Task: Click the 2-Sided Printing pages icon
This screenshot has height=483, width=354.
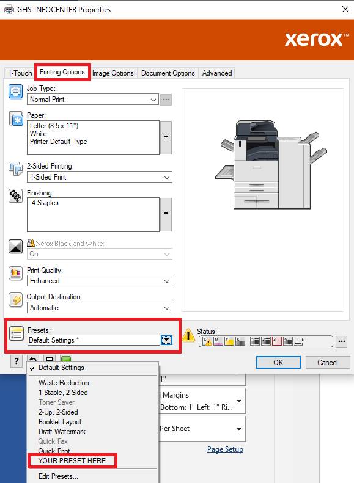Action: tap(16, 169)
